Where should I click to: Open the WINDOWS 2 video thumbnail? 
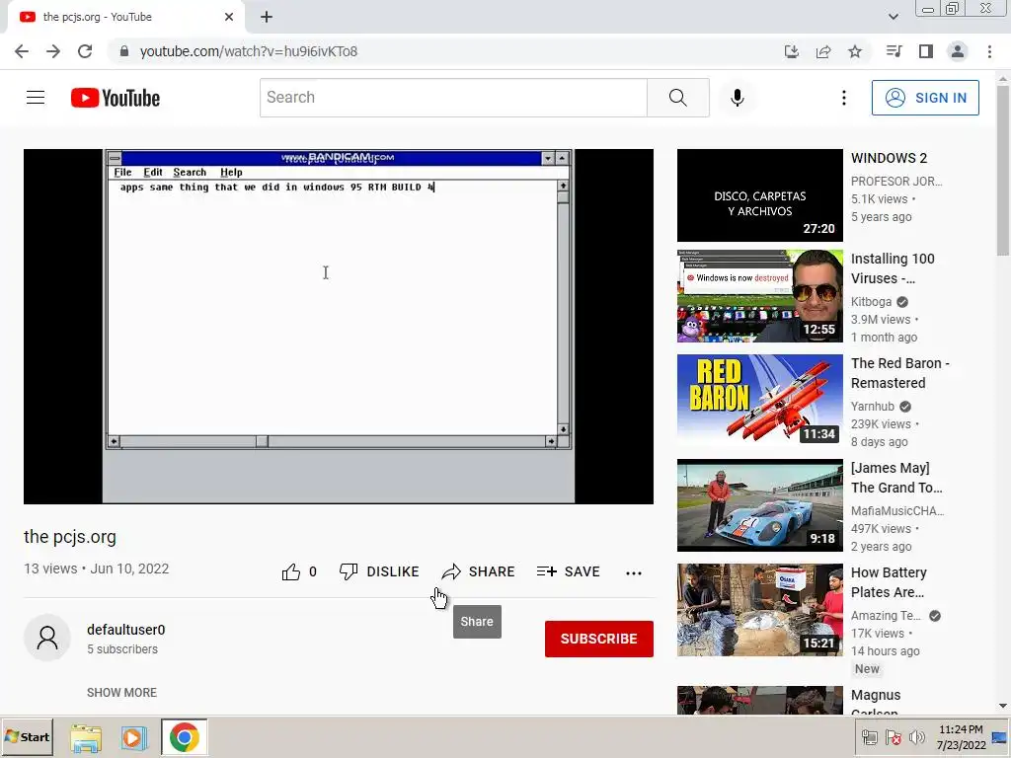pos(759,195)
